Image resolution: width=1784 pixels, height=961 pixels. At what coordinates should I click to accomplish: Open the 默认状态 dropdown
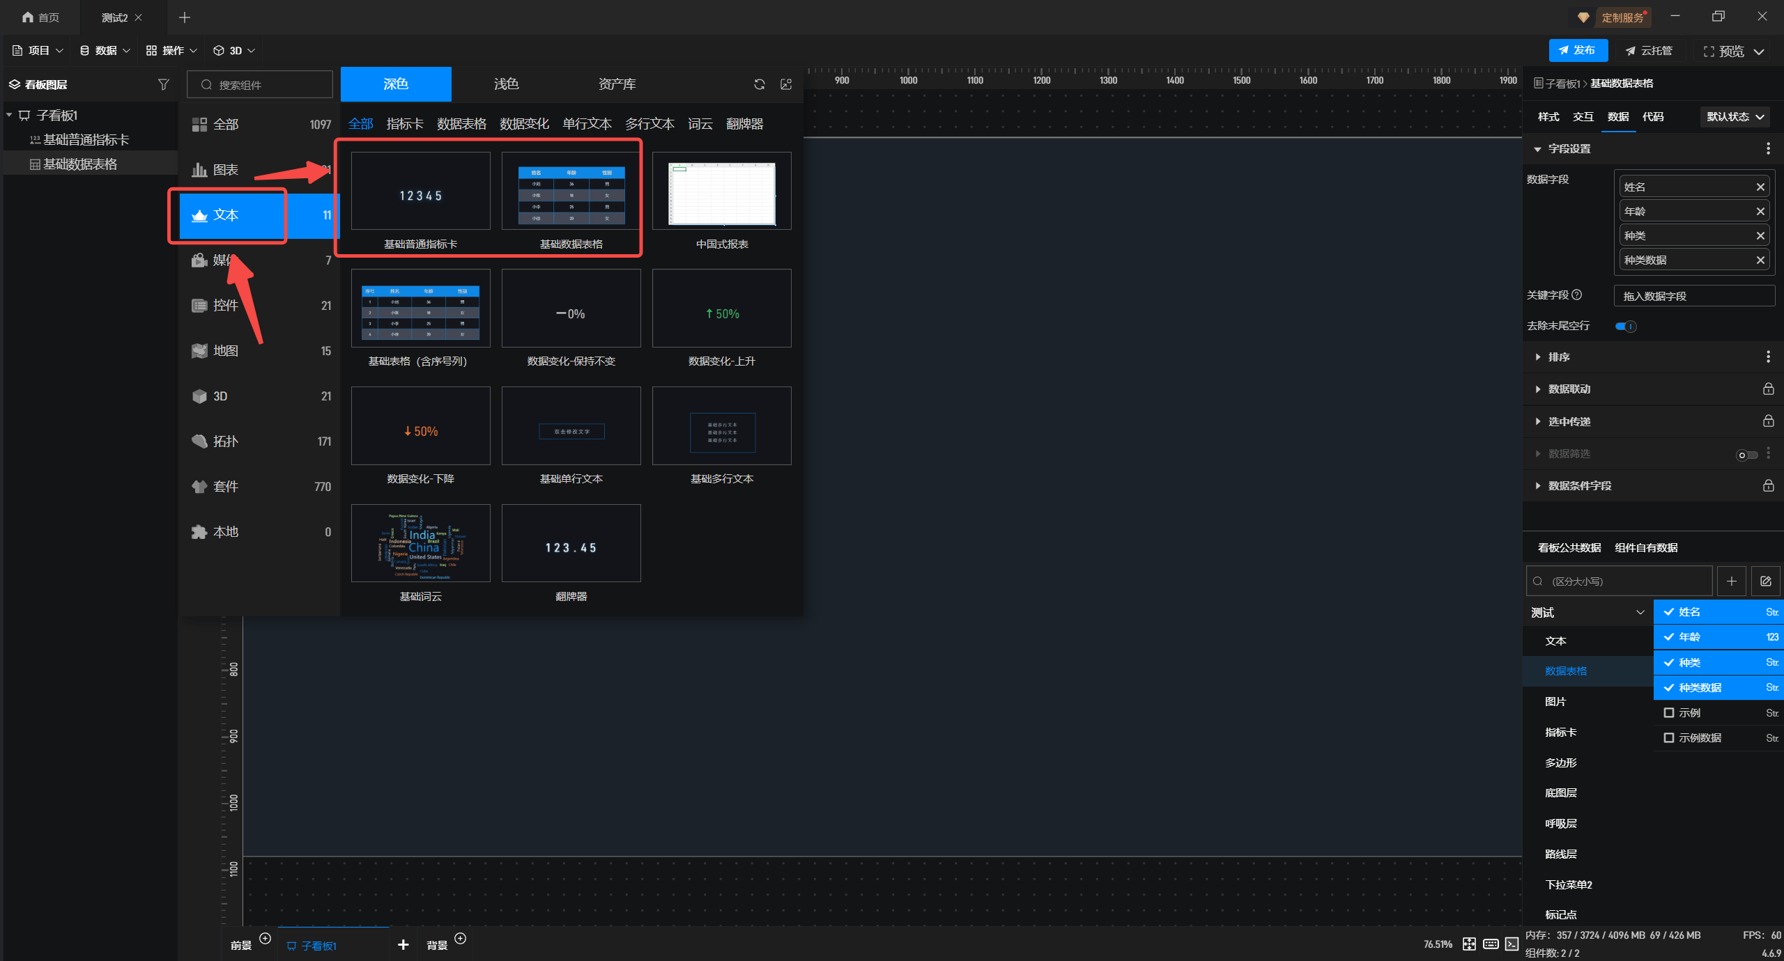coord(1735,117)
